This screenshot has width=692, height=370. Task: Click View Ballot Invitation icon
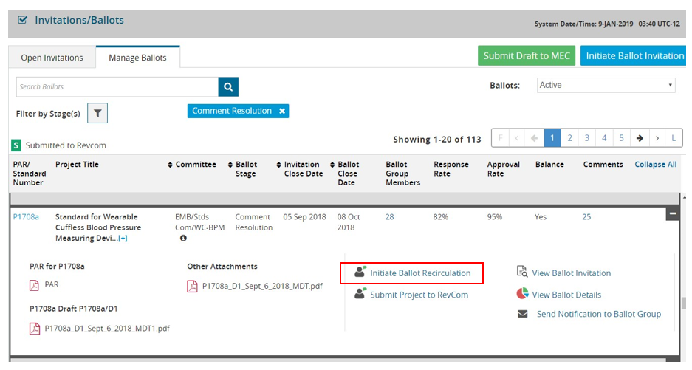(x=521, y=273)
